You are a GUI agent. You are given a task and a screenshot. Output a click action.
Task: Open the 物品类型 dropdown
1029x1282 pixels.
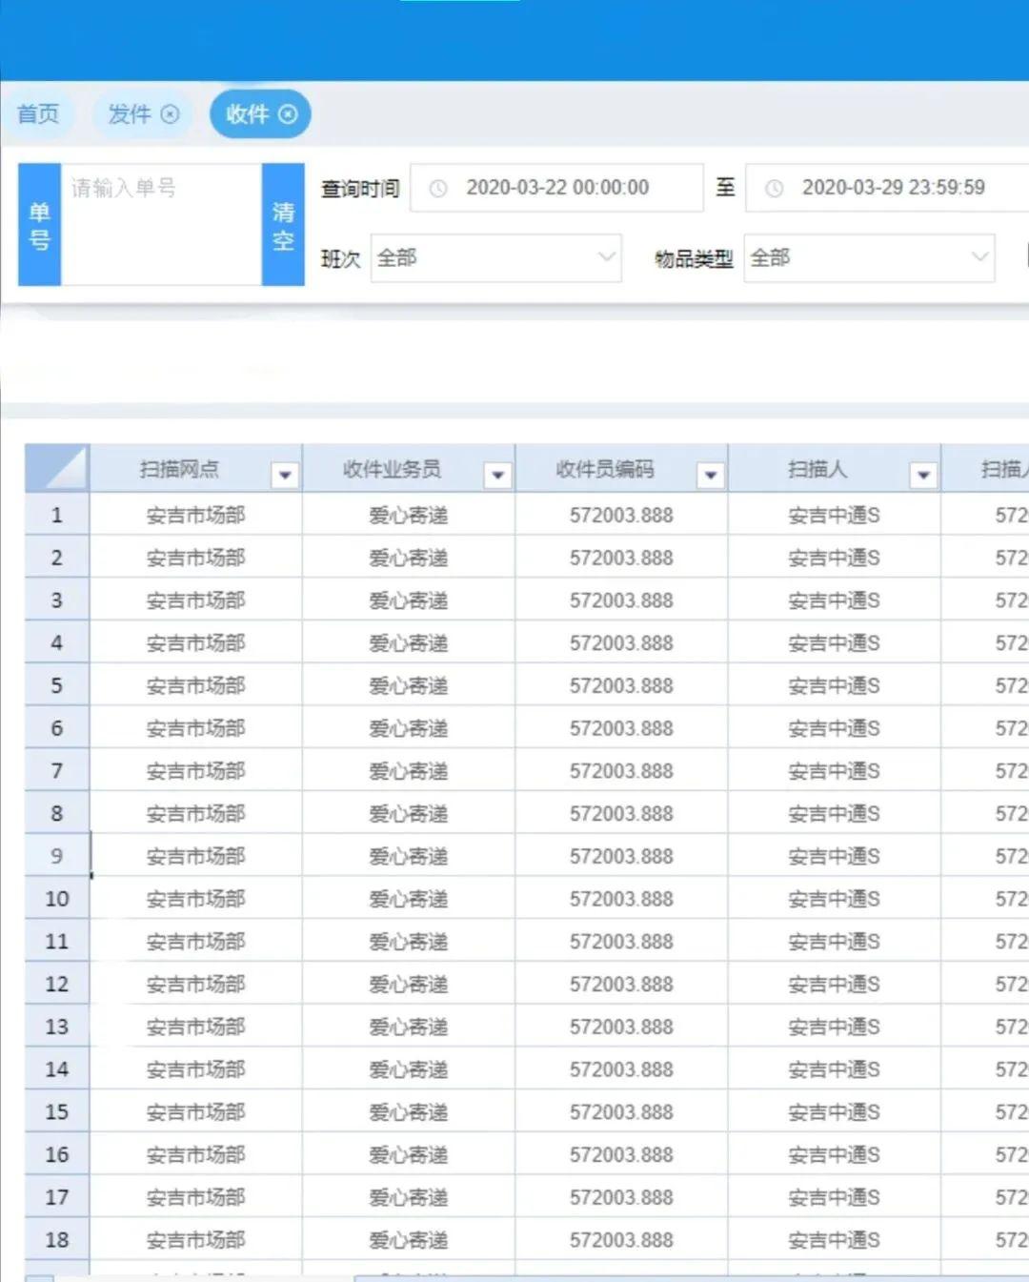869,258
